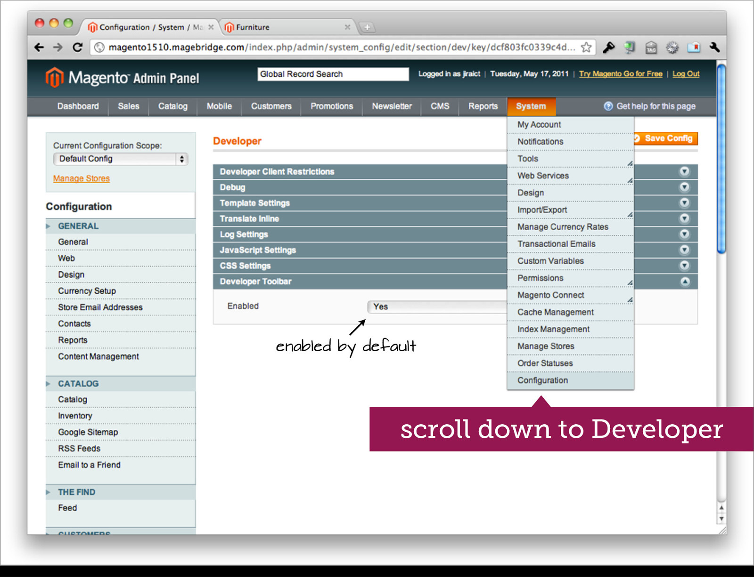Collapse the GENERAL sidebar group

(48, 226)
